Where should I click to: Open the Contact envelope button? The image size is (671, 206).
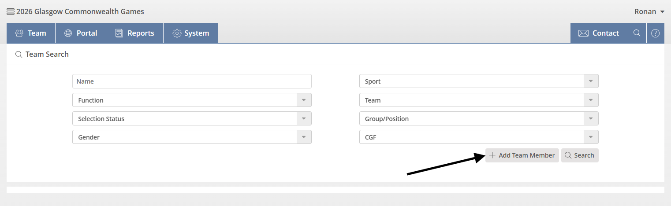coord(599,33)
